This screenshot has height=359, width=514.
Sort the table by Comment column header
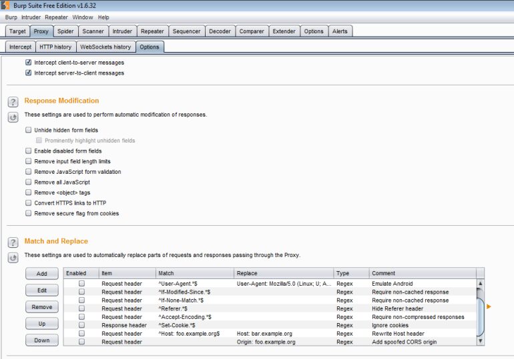click(422, 273)
